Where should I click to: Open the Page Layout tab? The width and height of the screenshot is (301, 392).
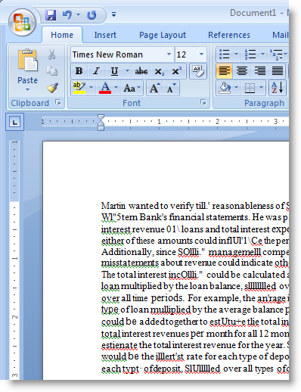pyautogui.click(x=163, y=35)
